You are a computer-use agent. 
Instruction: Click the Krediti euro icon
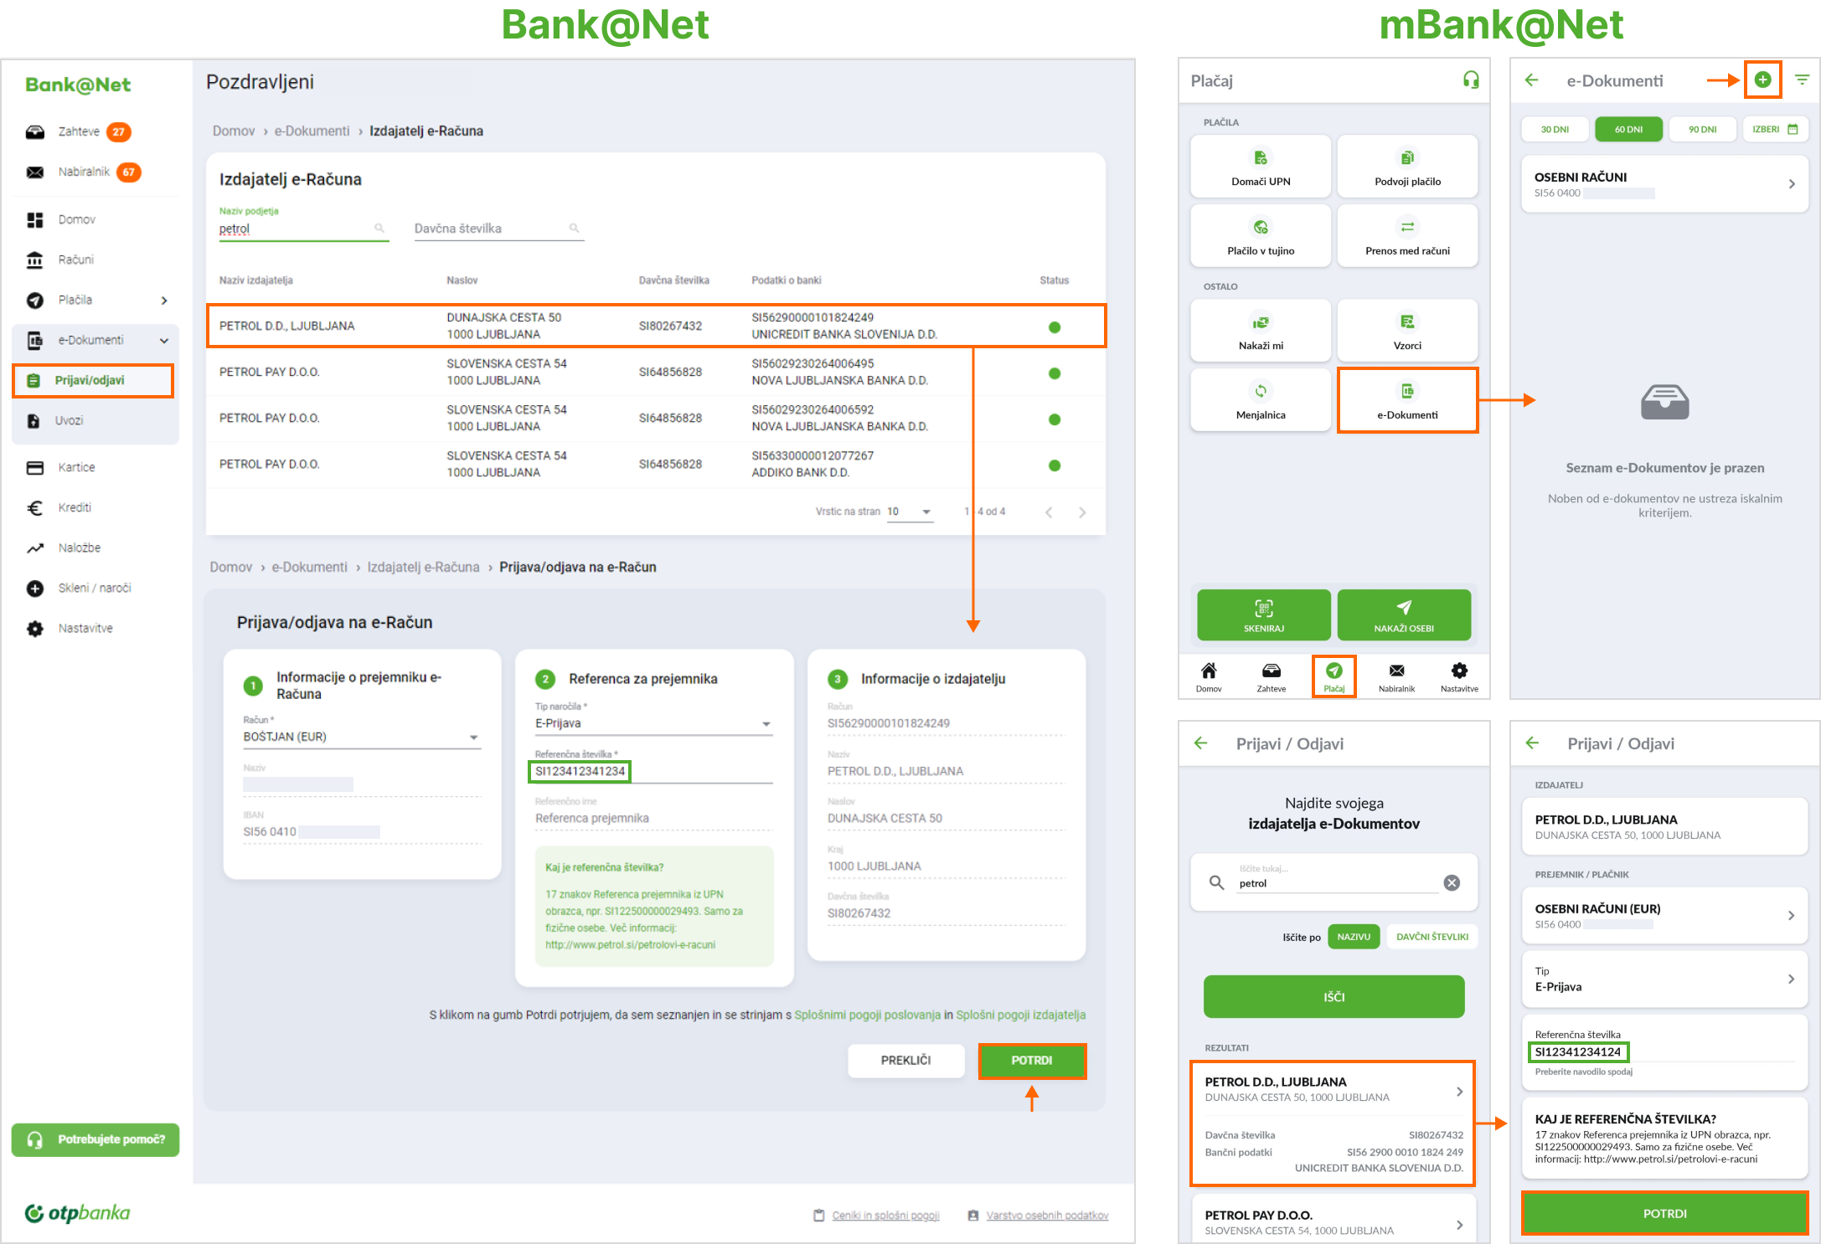pyautogui.click(x=35, y=507)
